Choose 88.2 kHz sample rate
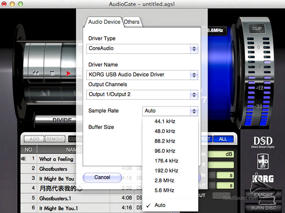Screen dimensions: 285x213 170,141
